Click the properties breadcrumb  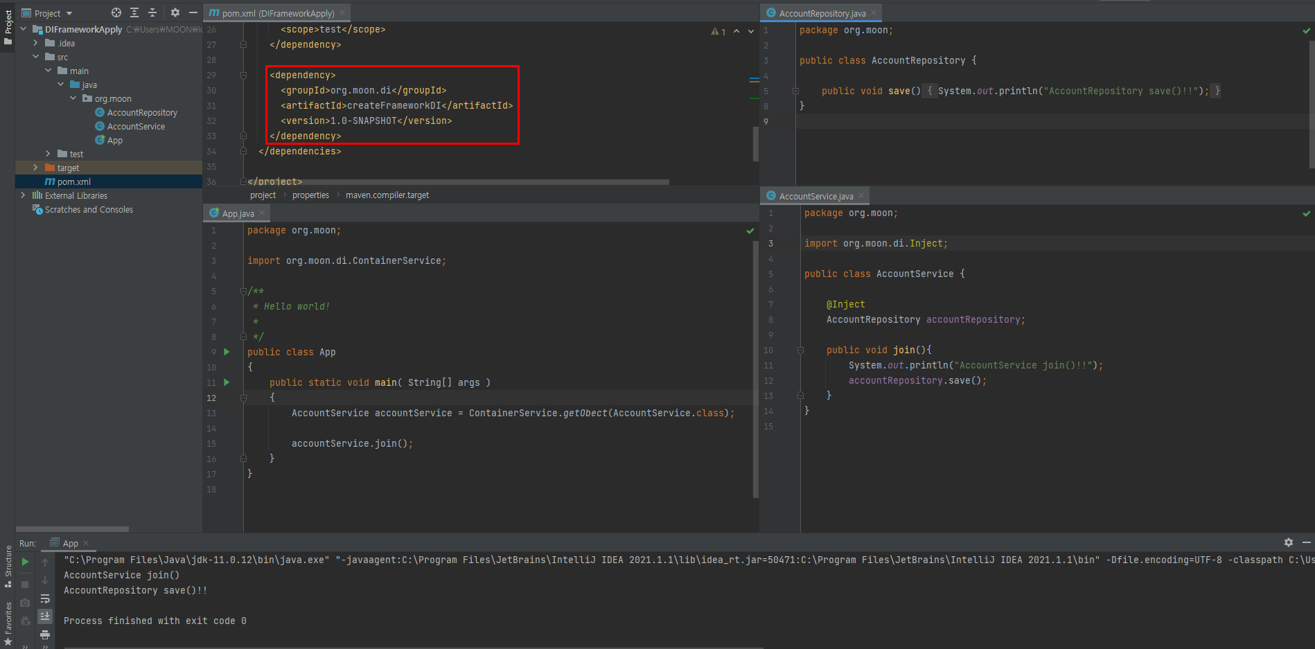pyautogui.click(x=310, y=195)
